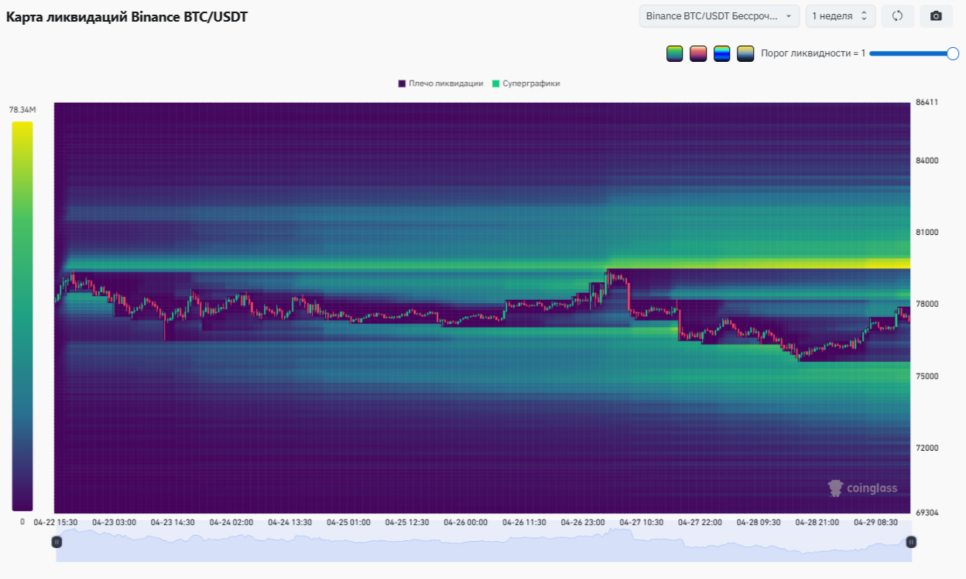Click the '04-25 01:00' time axis label
This screenshot has height=579, width=966.
tap(348, 523)
